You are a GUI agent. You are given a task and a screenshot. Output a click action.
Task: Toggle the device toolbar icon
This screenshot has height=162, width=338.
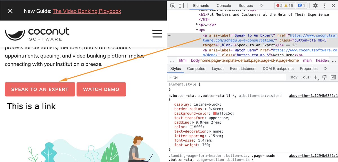181,6
